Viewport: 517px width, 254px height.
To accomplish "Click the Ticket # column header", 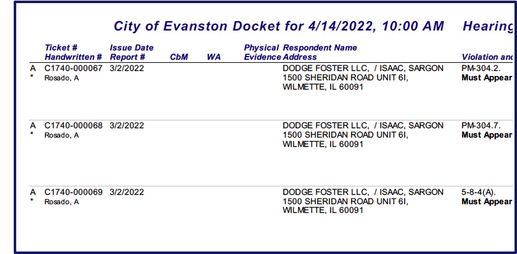I will 61,48.
